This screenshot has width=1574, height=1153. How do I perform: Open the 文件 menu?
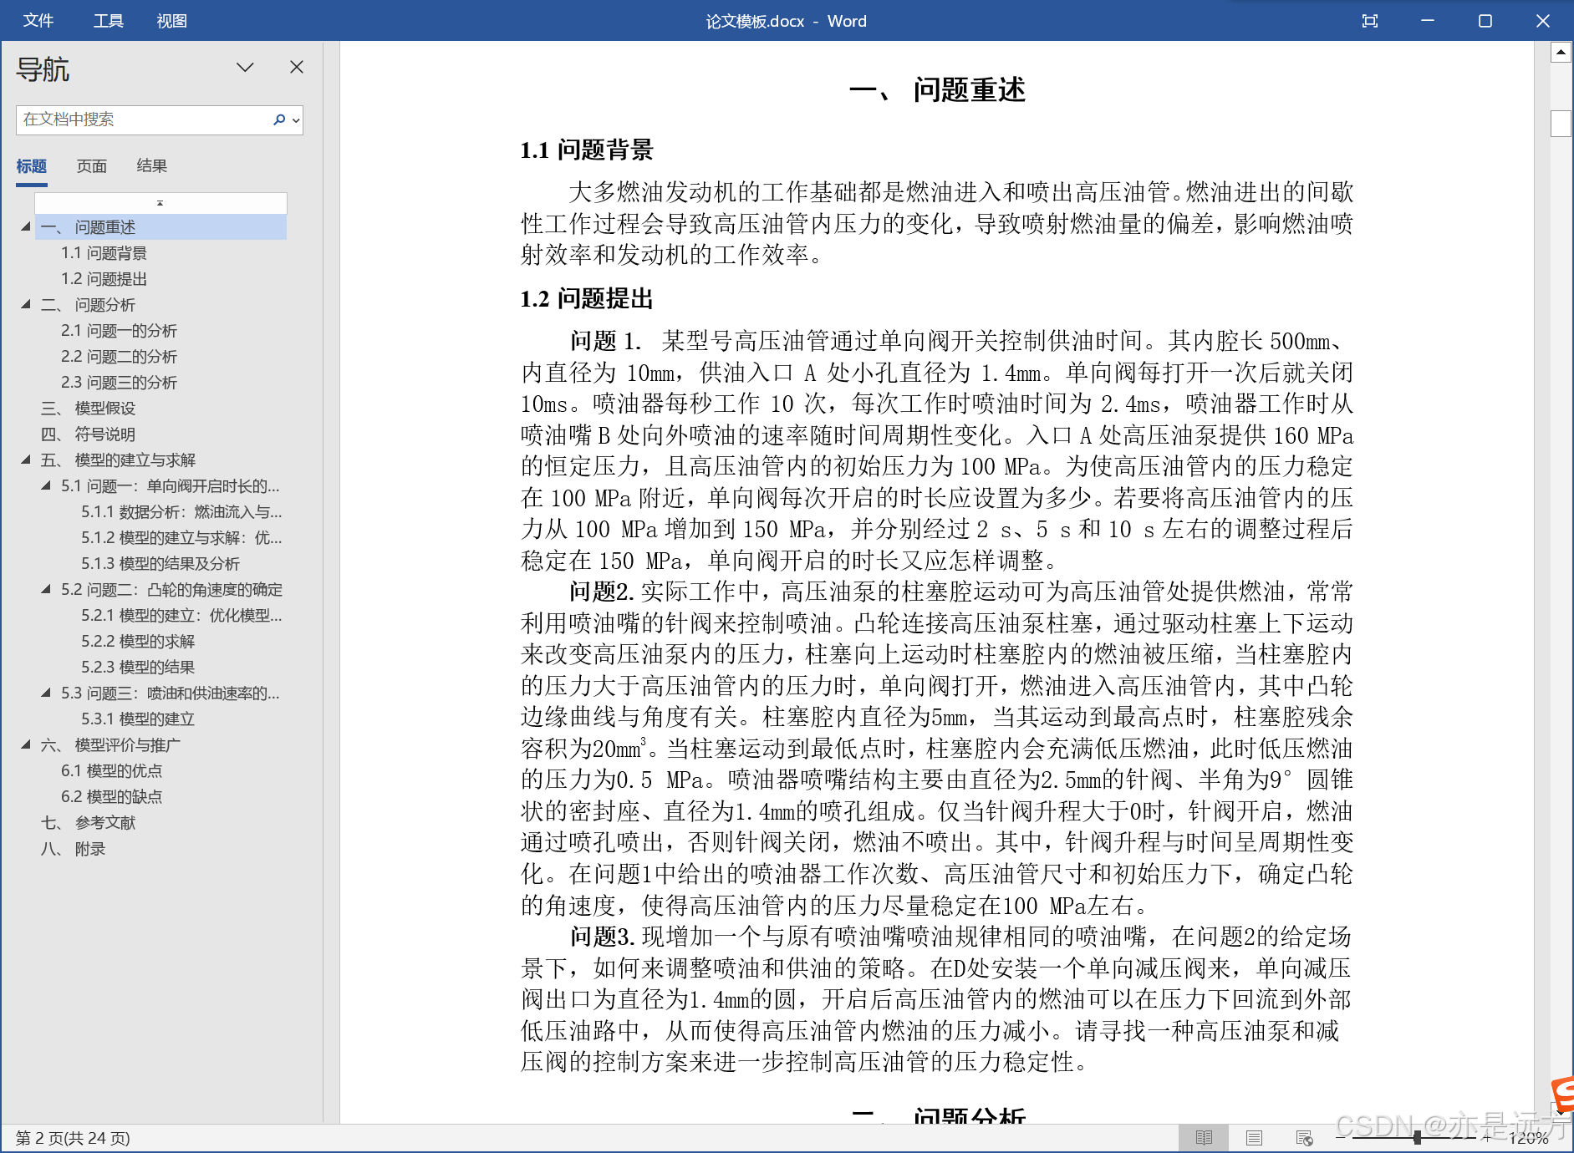tap(38, 20)
